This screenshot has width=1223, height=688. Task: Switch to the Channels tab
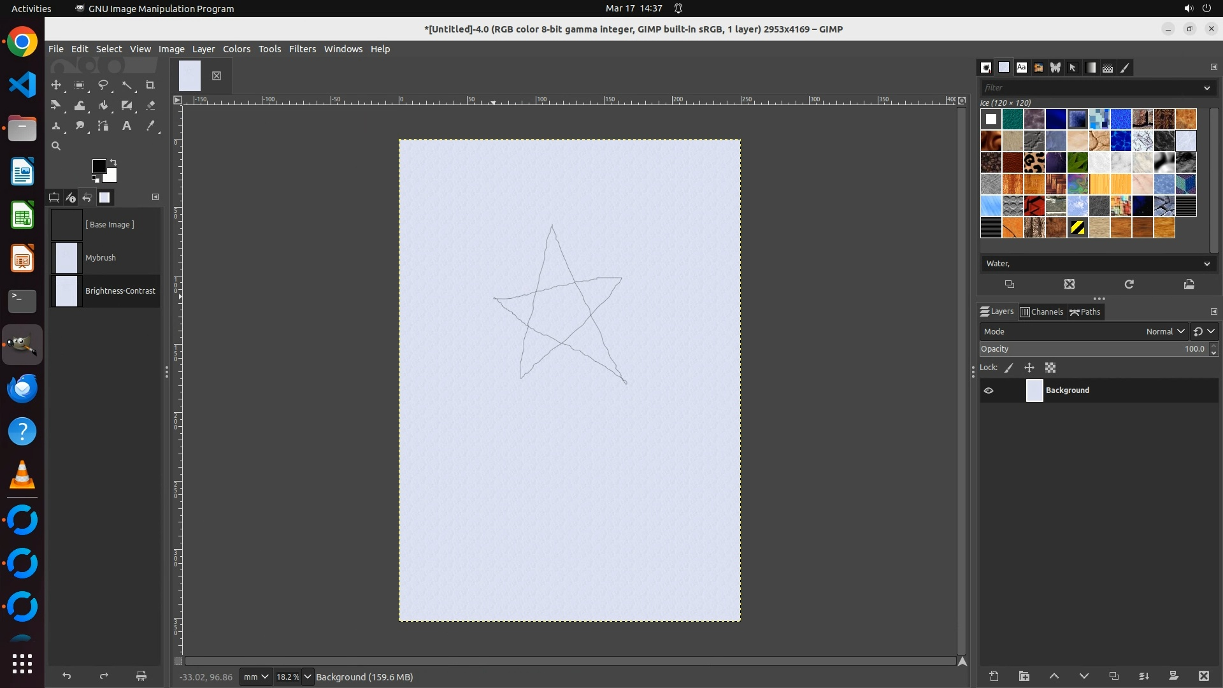pos(1042,312)
